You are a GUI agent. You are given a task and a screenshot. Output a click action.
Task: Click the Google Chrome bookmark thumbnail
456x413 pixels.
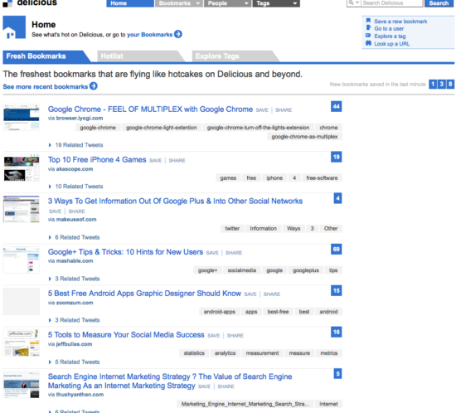pos(22,118)
